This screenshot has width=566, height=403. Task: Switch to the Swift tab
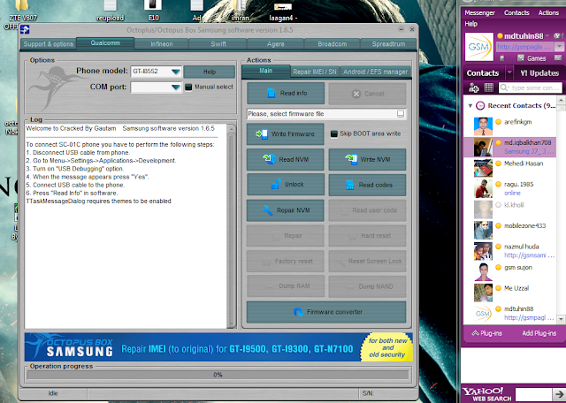point(218,44)
